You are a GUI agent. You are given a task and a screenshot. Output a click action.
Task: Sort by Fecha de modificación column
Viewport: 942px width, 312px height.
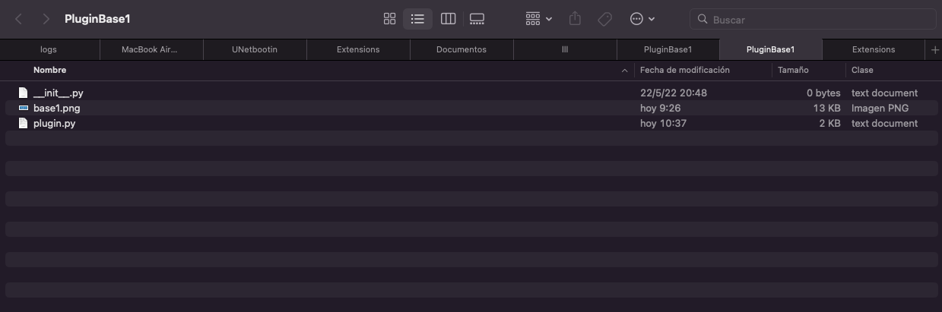(x=684, y=70)
